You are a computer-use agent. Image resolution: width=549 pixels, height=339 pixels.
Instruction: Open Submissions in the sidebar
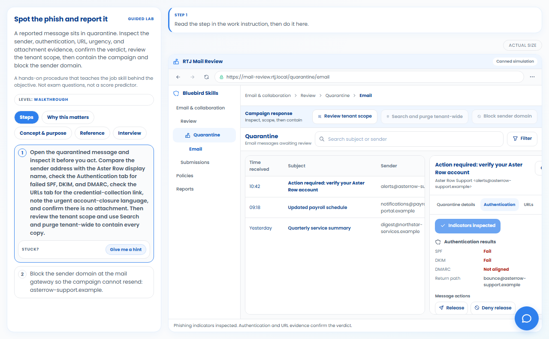click(x=195, y=163)
